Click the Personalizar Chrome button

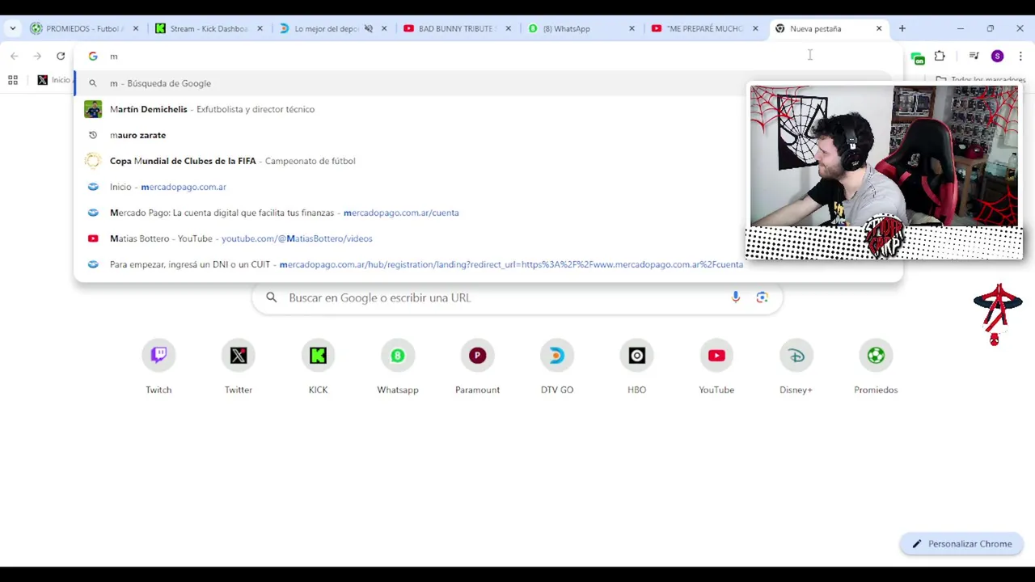(x=961, y=544)
